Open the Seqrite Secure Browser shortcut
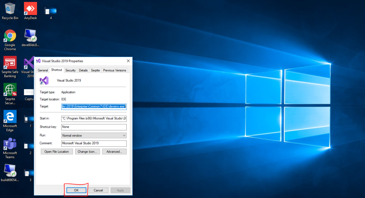The width and height of the screenshot is (365, 198). point(10,94)
